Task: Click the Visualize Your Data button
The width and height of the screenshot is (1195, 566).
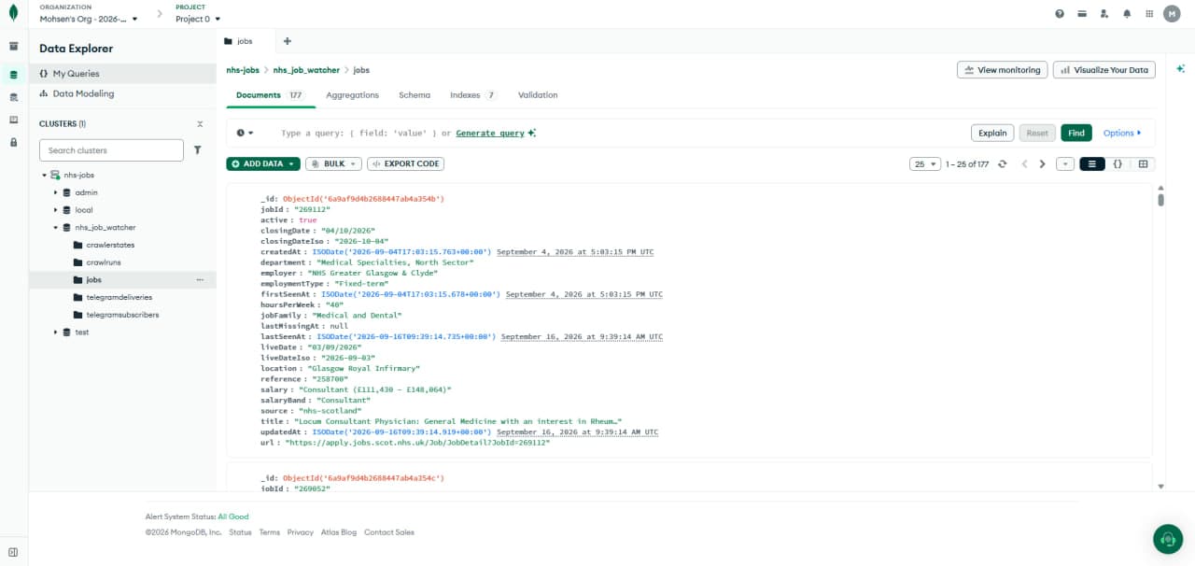Action: click(1104, 70)
